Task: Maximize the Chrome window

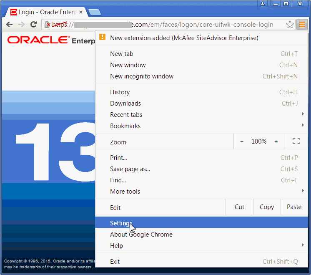Action: coord(286,4)
